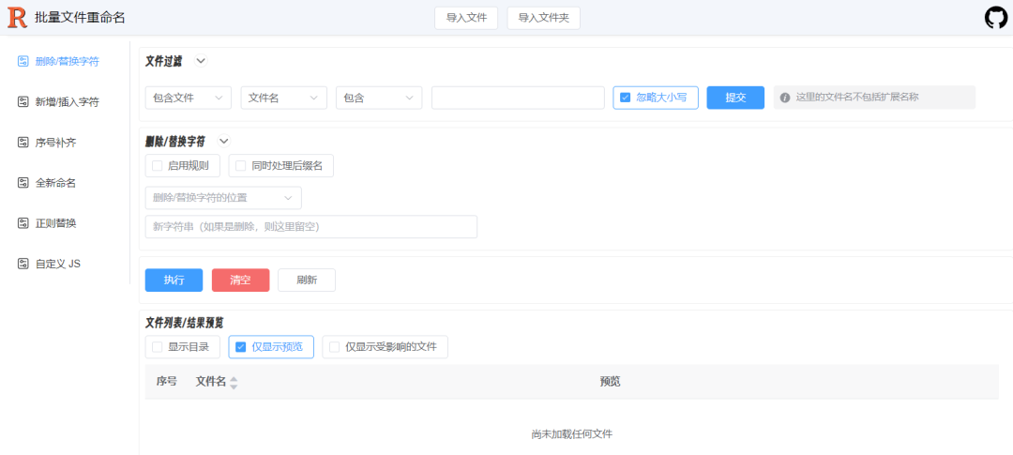Click the 导入文件夹 button
The image size is (1013, 455).
(543, 18)
